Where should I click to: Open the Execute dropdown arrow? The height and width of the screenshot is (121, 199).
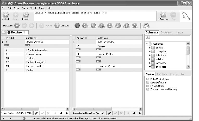(168, 19)
